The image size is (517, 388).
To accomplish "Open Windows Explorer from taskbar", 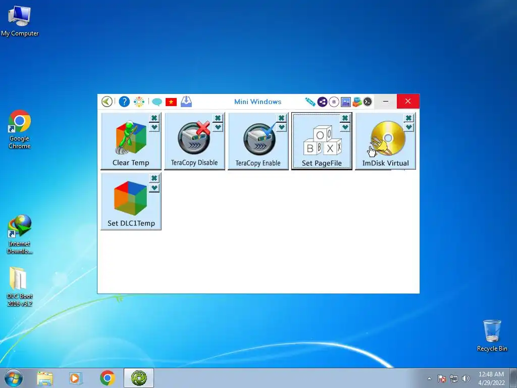I will click(x=45, y=378).
